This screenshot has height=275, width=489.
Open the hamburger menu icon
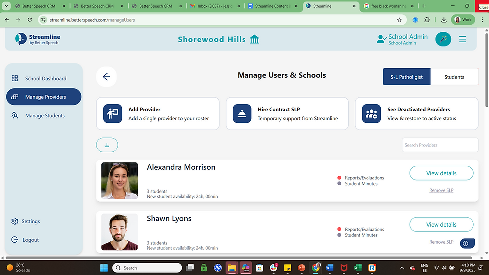tap(463, 39)
